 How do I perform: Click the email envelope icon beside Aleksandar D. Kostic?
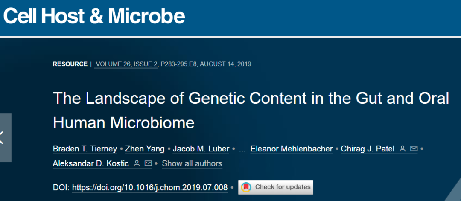click(148, 163)
